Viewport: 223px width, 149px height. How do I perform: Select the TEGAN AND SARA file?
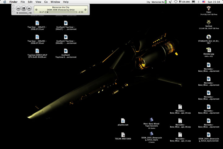(123, 134)
